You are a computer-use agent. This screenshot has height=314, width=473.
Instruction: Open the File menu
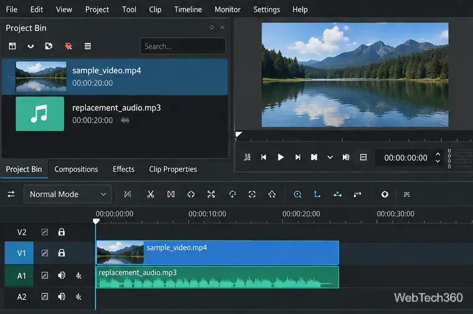point(11,10)
